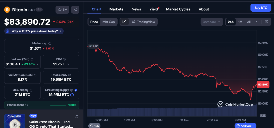Click info icon beside Total supply

coord(70,75)
